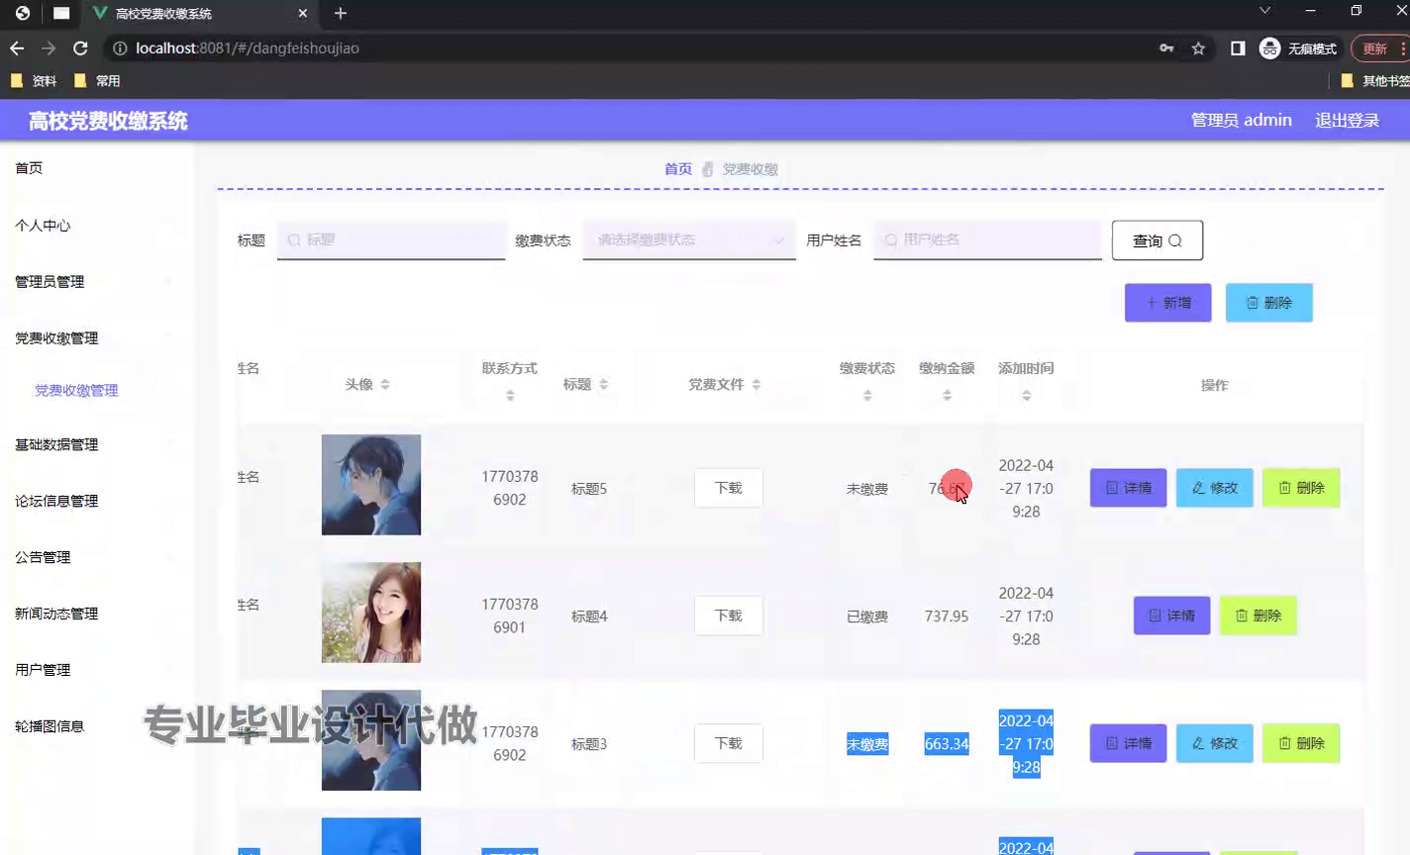This screenshot has width=1410, height=855.
Task: Open 详情 for row 标题3
Action: 1129,743
